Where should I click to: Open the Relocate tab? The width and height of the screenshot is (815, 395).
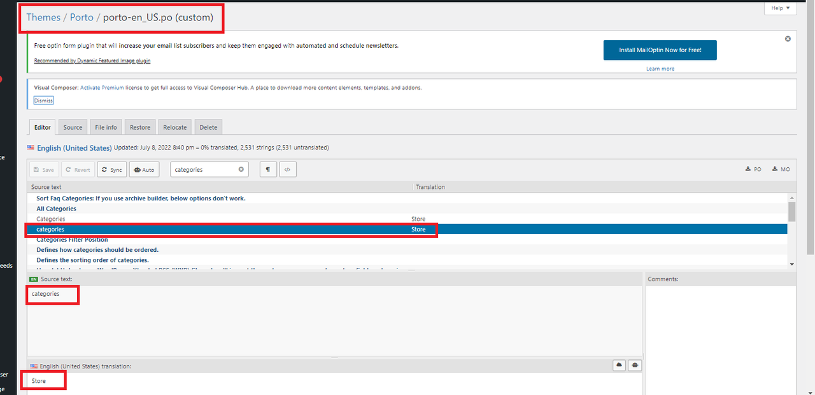pos(175,127)
